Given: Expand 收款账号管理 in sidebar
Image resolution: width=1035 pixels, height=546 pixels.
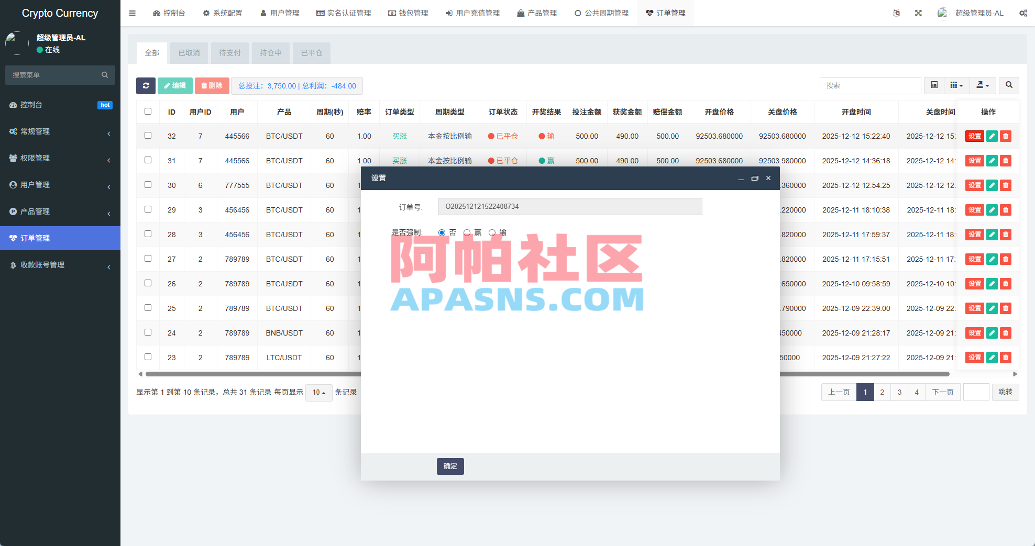Looking at the screenshot, I should [x=60, y=265].
